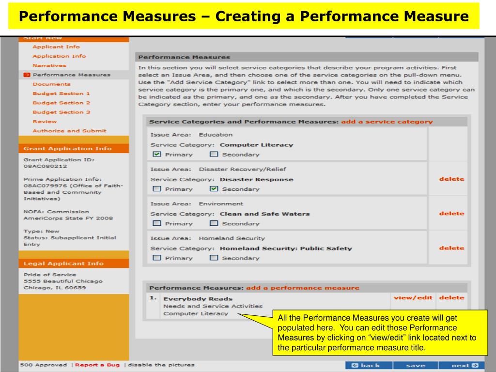The height and width of the screenshot is (372, 496).
Task: Open Budget Section 3
Action: pyautogui.click(x=62, y=112)
